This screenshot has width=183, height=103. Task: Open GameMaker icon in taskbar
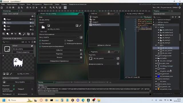point(88,100)
